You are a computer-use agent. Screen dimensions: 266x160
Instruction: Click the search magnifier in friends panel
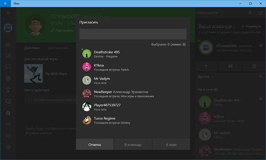point(250,13)
